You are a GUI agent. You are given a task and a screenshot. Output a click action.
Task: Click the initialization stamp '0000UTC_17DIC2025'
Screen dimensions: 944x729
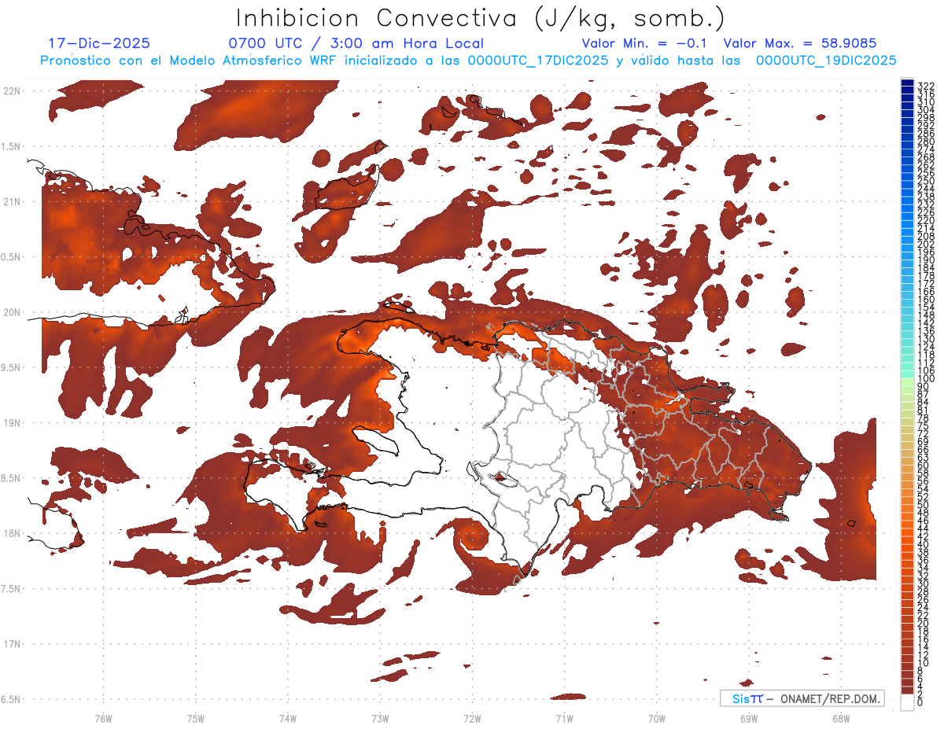[540, 61]
